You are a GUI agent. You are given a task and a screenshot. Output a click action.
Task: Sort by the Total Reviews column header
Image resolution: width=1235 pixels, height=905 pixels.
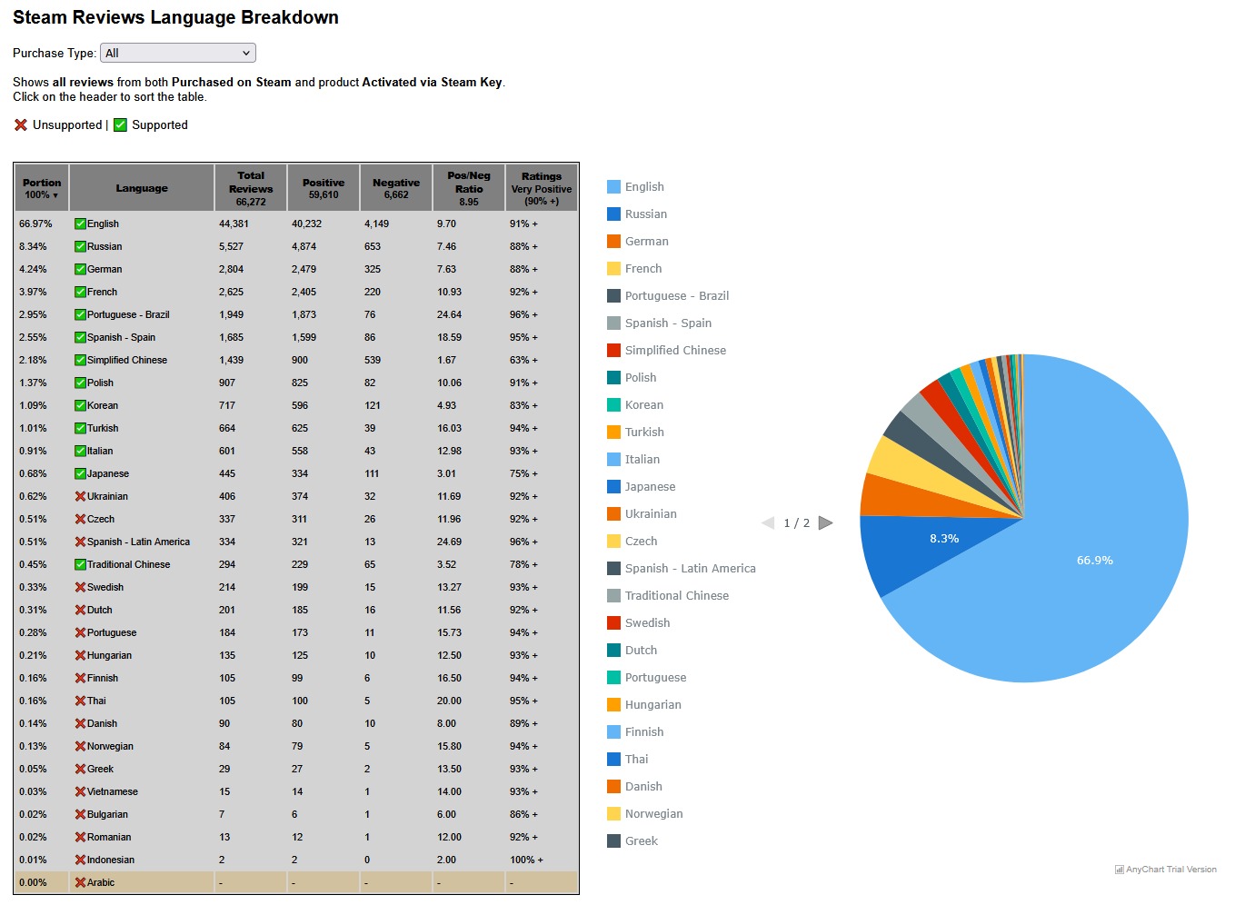251,188
